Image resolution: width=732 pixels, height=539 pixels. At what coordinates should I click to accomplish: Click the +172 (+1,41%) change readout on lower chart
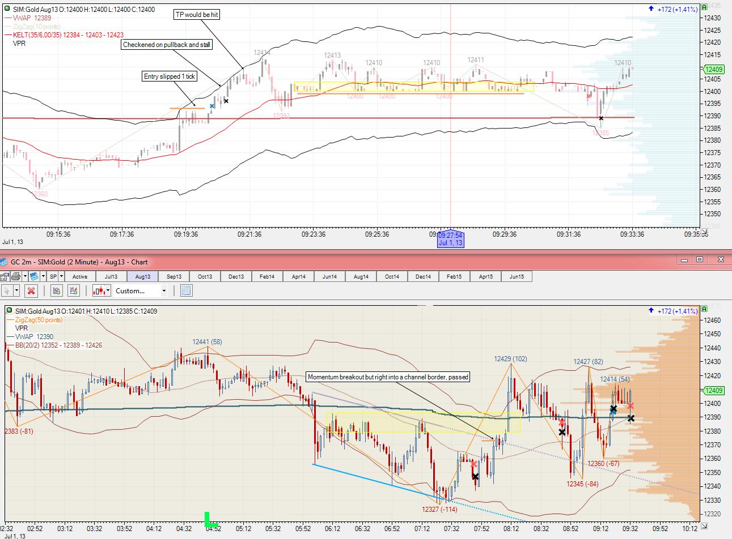pos(673,311)
